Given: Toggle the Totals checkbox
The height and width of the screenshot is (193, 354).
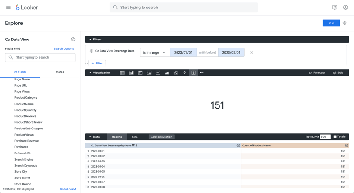Looking at the screenshot, I should (335, 137).
